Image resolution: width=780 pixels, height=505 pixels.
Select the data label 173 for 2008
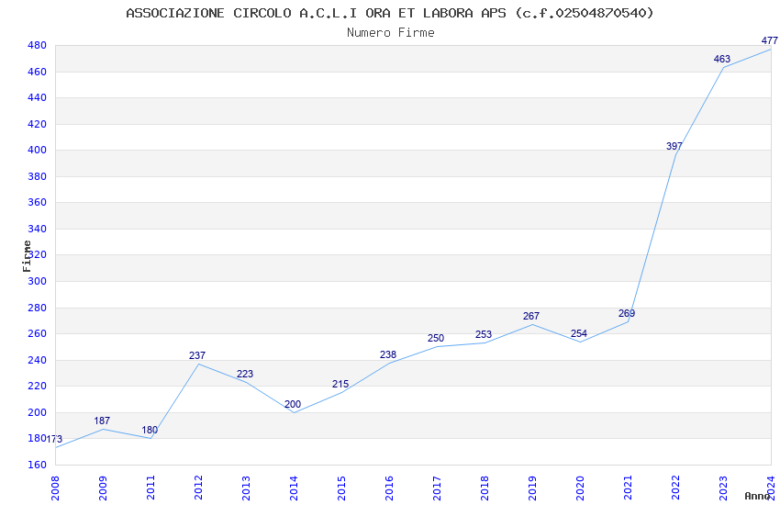point(55,439)
